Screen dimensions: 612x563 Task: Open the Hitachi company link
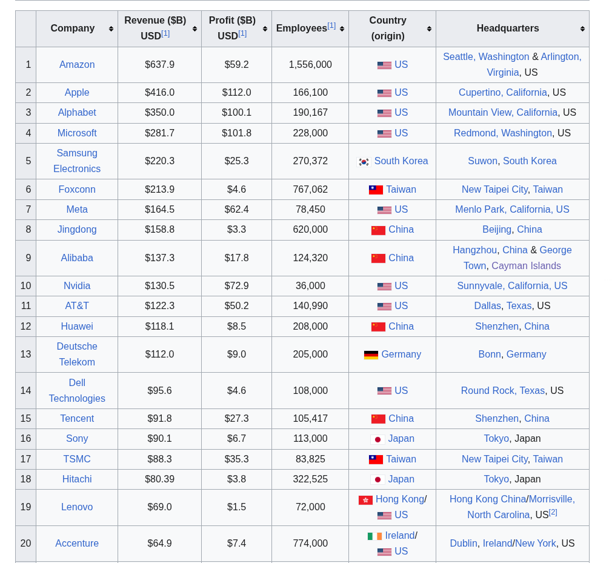77,479
